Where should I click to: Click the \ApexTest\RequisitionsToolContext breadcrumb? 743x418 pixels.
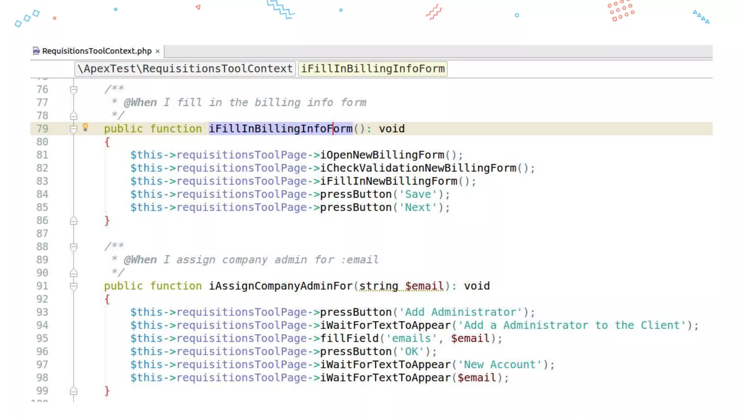pos(185,69)
